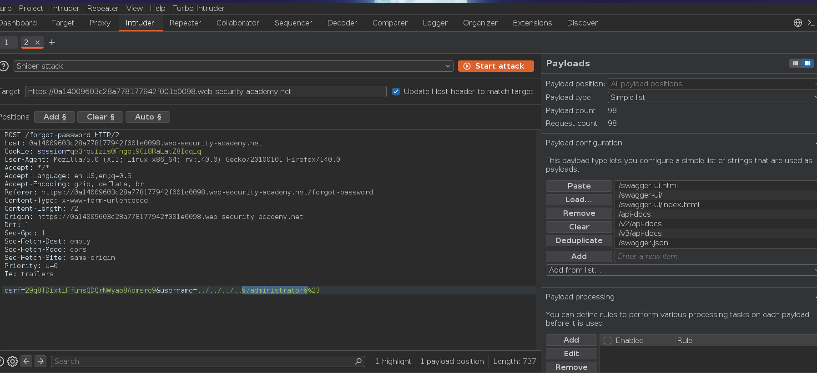Open the Add from list dropdown

tap(681, 270)
